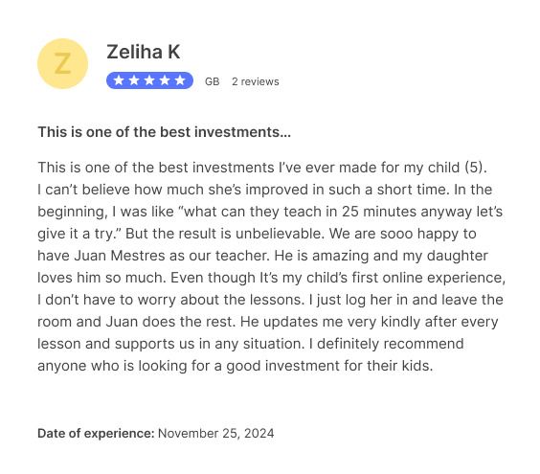Click "(5)" age mention in the review
The image size is (540, 474).
point(475,168)
